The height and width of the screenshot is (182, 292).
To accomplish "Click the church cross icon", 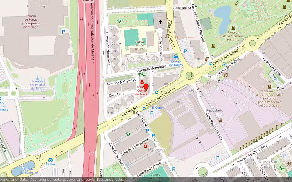I will coord(160,22).
